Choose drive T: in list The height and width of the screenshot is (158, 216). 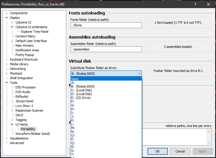[106, 155]
